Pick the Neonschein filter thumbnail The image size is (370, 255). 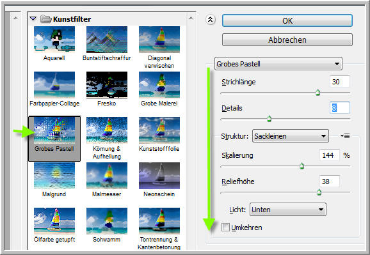(x=159, y=176)
